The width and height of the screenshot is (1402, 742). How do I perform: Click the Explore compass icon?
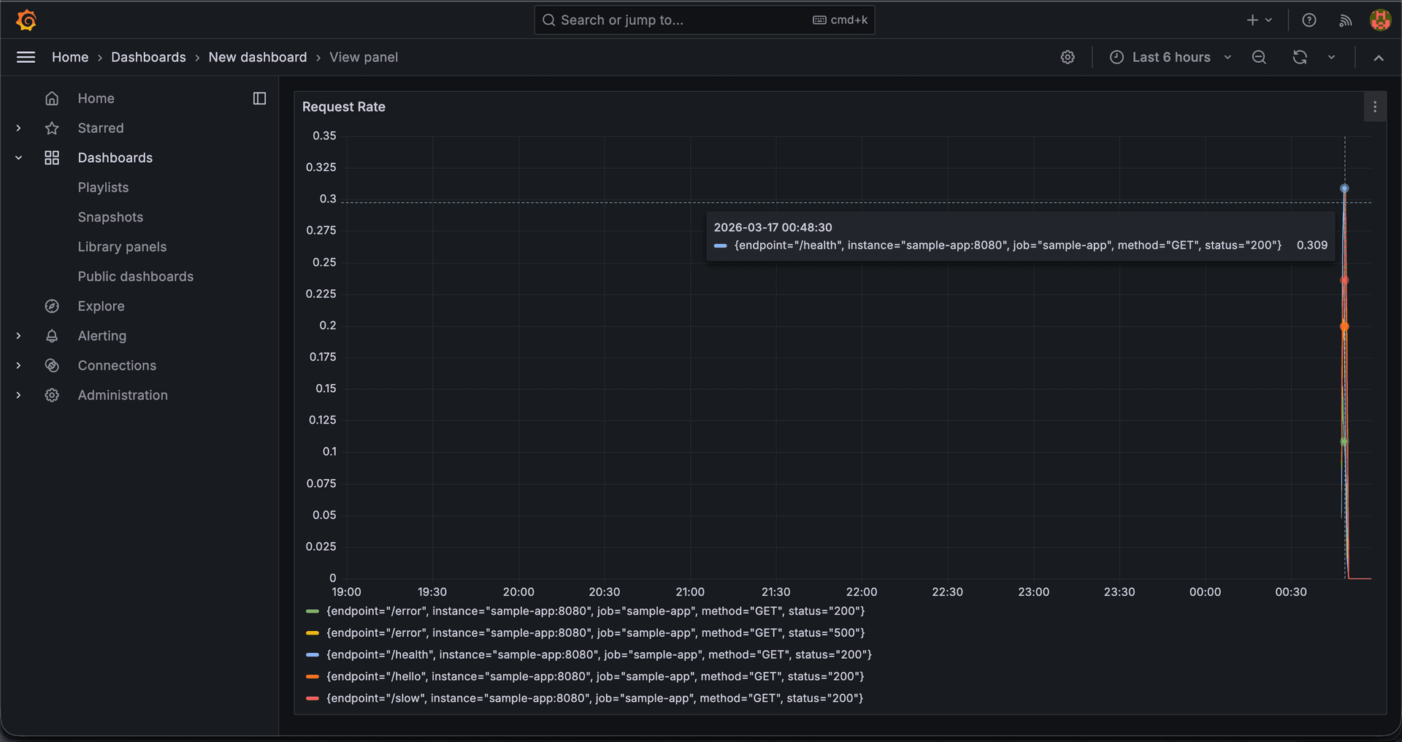point(52,306)
